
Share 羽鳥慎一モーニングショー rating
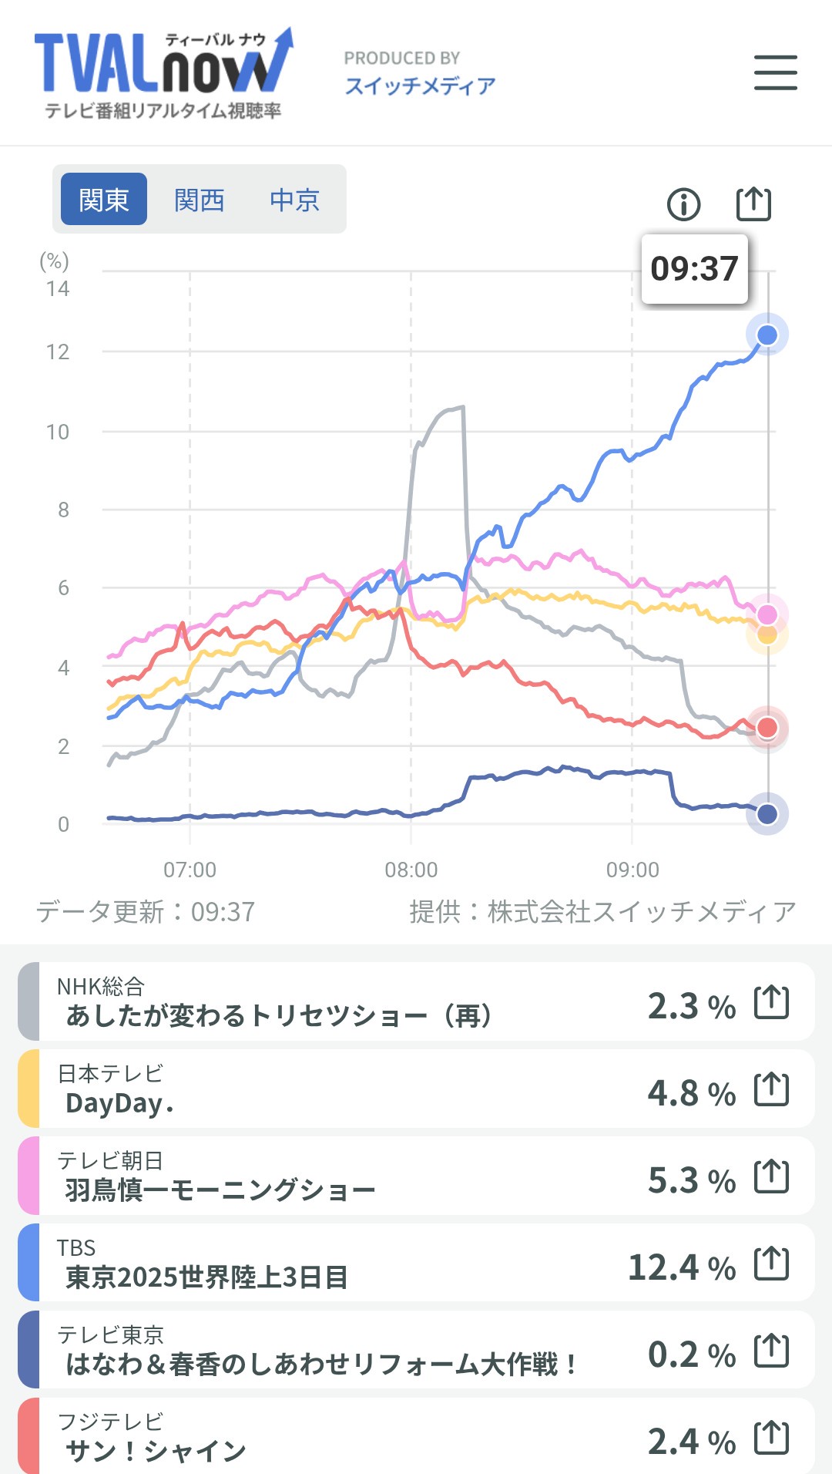point(771,1176)
